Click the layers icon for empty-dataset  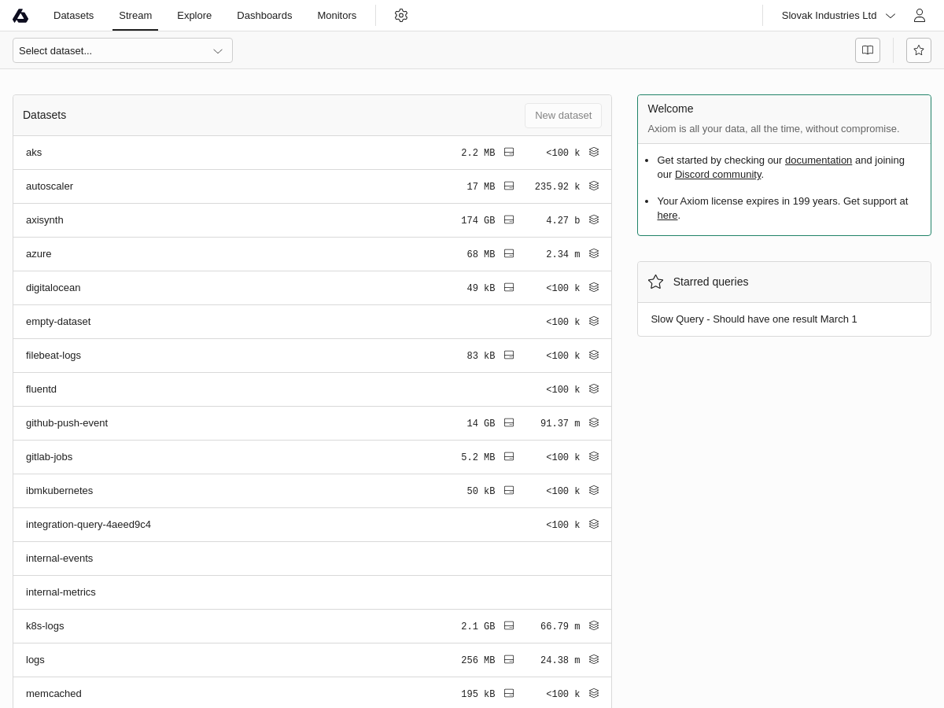[594, 322]
